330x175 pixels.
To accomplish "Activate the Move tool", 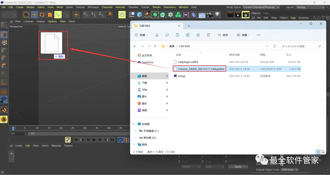I will tap(34, 15).
